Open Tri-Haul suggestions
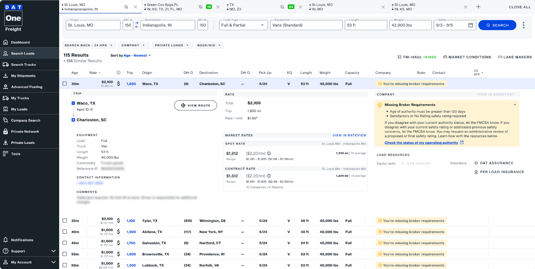Viewport: 535px width, 269px height. click(x=417, y=57)
